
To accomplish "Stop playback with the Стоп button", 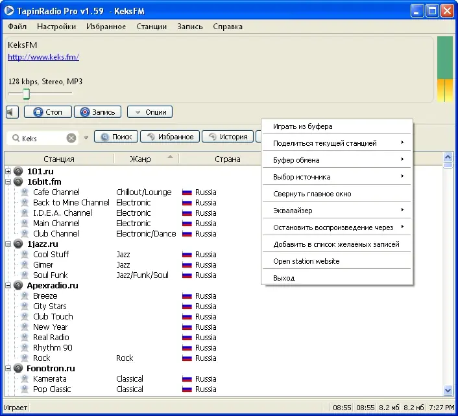I will tap(47, 112).
